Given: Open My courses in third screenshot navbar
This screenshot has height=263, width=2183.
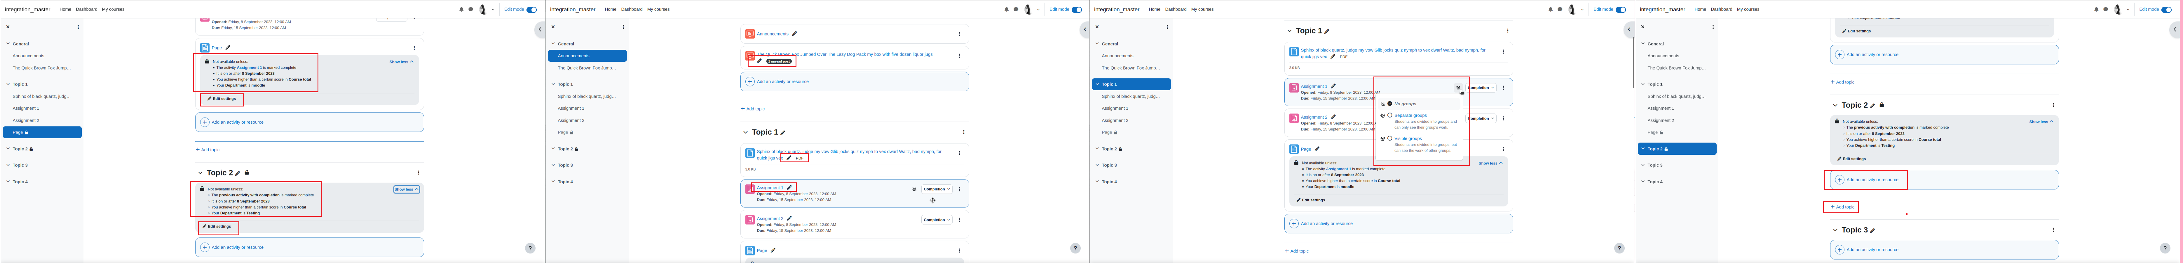Looking at the screenshot, I should point(1202,9).
